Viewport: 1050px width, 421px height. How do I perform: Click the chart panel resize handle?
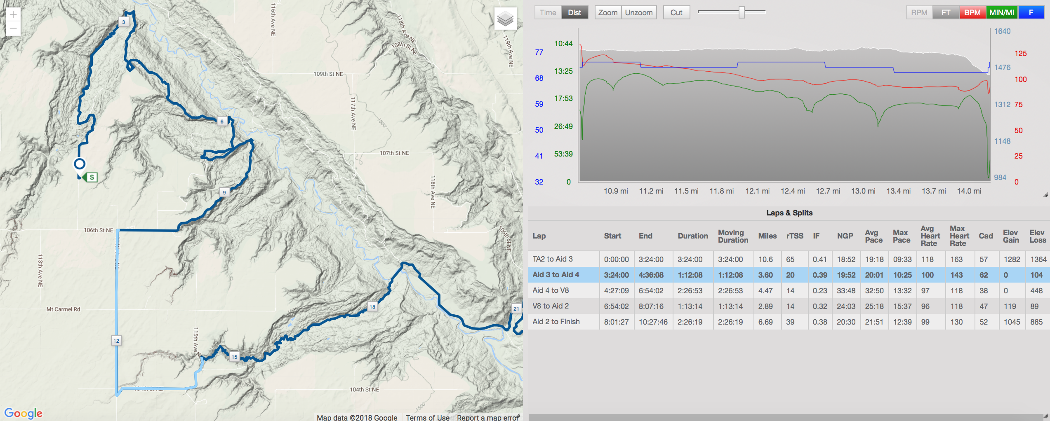[1045, 195]
